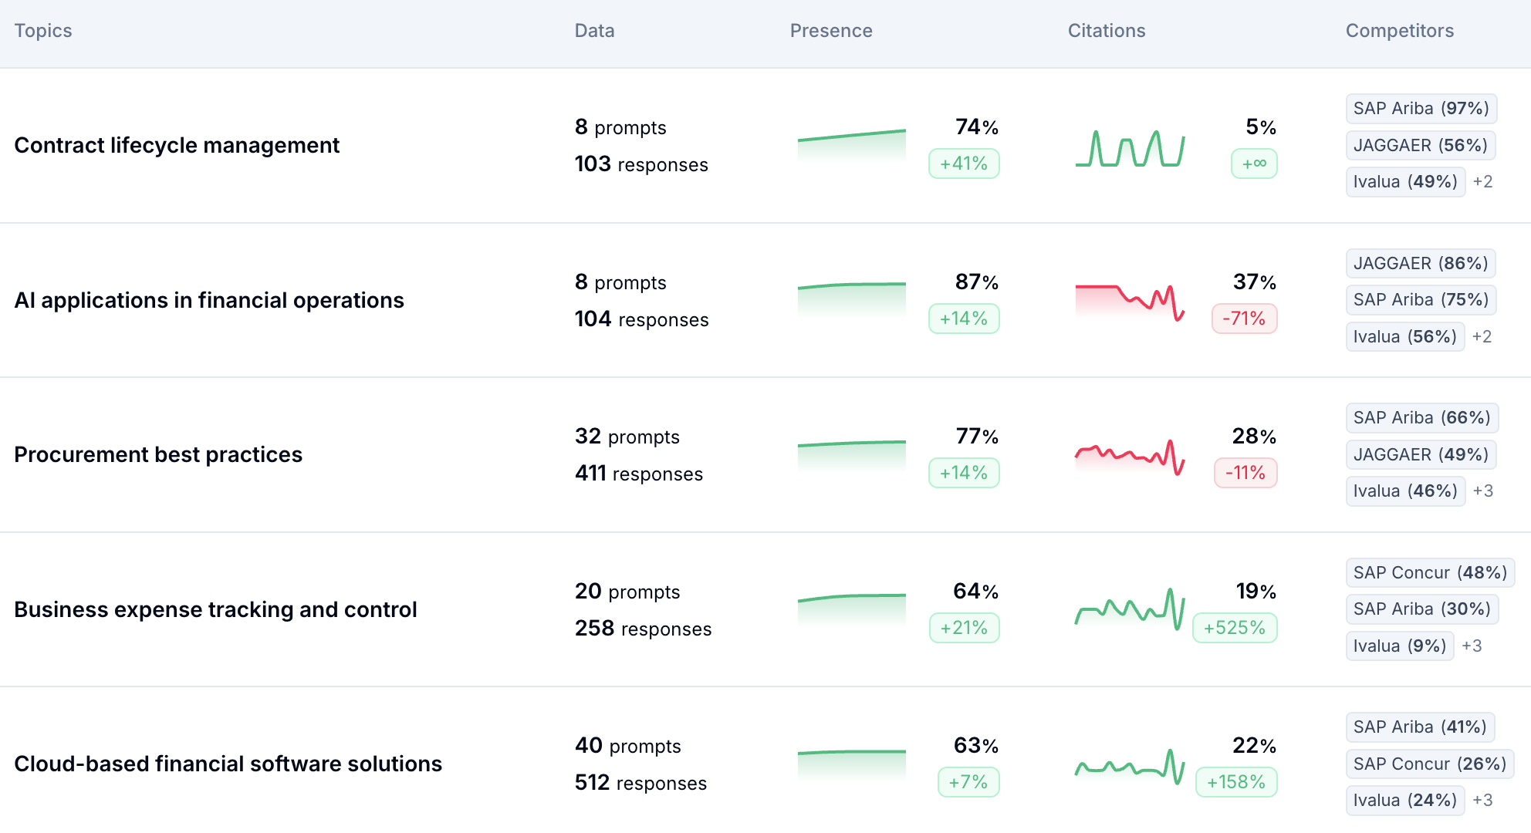The width and height of the screenshot is (1531, 833).
Task: Open the "Business expense tracking and control" topic
Action: [x=215, y=609]
